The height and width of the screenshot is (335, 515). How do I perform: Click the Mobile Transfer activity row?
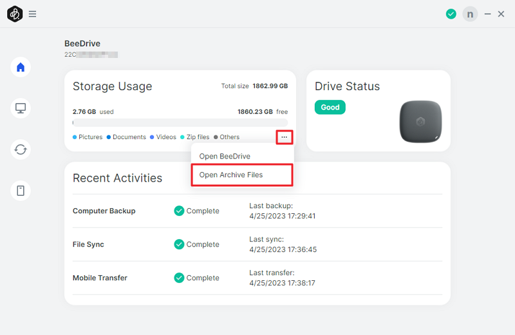(257, 278)
